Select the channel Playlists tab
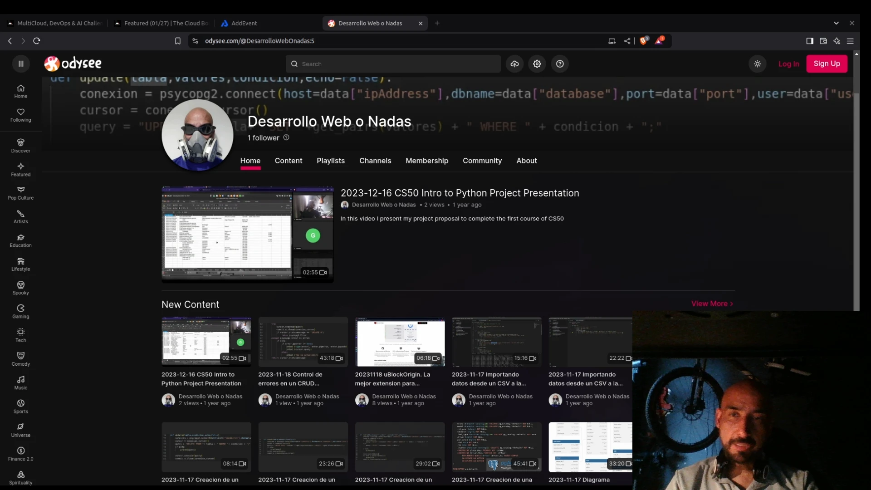This screenshot has width=871, height=490. tap(331, 161)
